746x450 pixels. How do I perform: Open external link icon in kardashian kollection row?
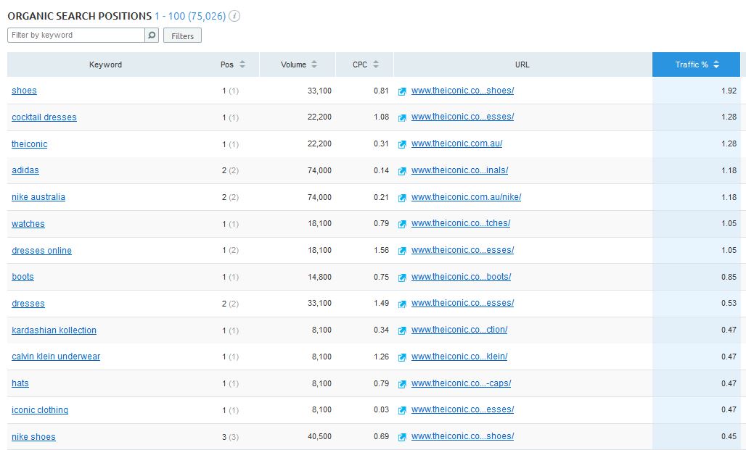[402, 330]
